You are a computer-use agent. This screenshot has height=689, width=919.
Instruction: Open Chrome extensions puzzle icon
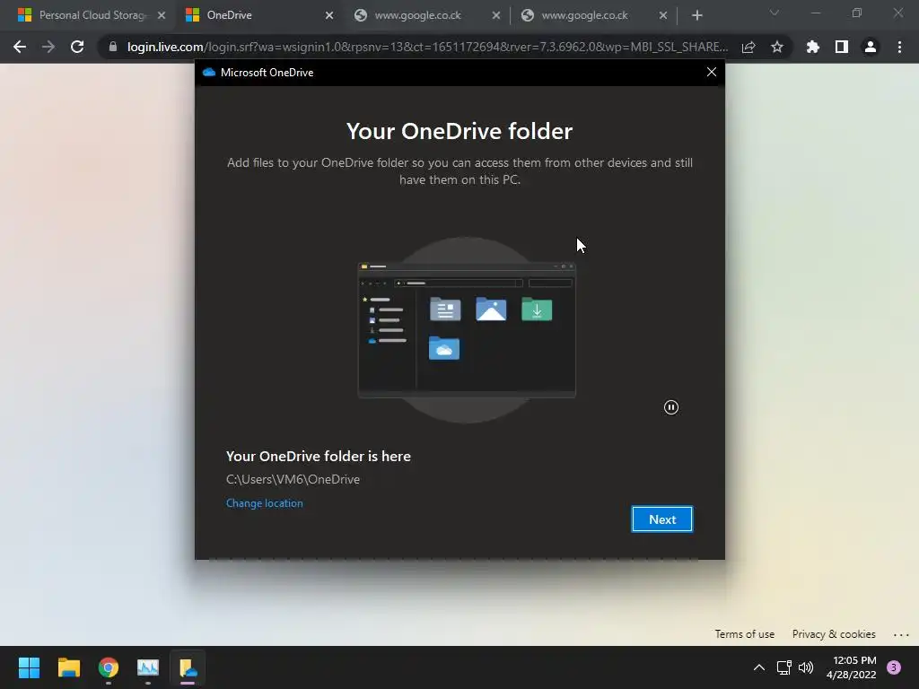(x=813, y=47)
